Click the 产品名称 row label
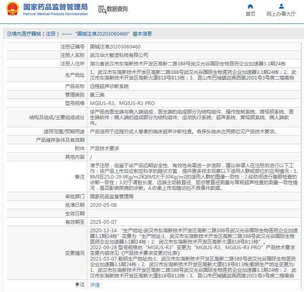Viewport: 304px width, 292px height. click(x=75, y=86)
